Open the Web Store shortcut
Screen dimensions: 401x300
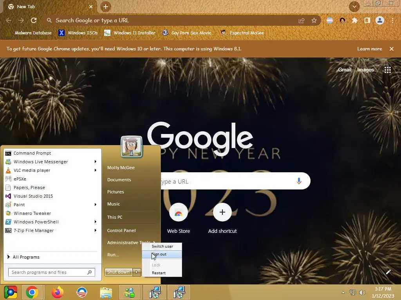pos(179,218)
